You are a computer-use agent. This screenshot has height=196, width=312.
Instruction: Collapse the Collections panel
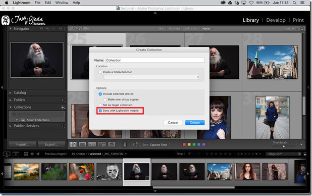tap(10, 108)
